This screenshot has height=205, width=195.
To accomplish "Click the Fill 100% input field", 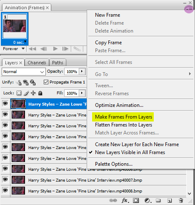I will coord(72,93).
